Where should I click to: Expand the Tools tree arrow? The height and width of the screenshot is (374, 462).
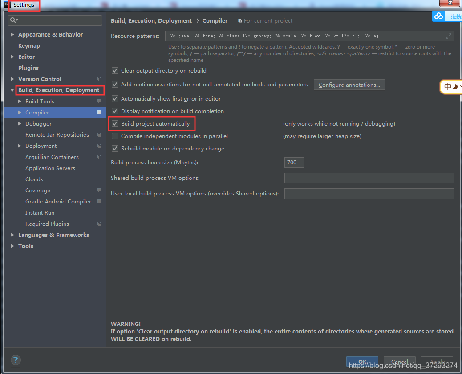click(12, 246)
